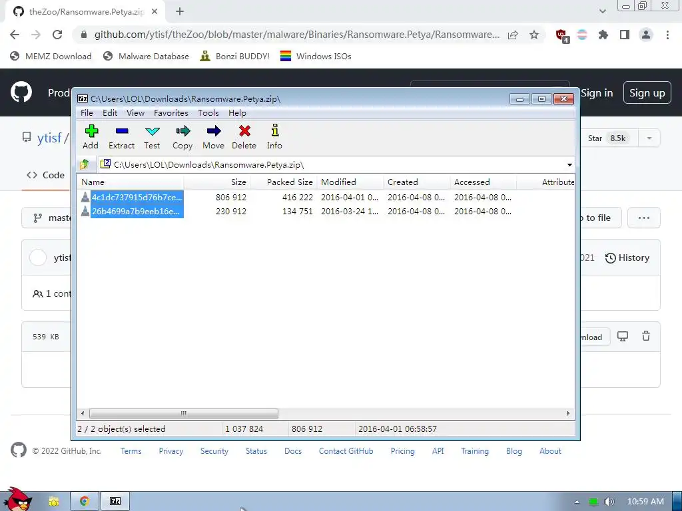Open the View menu in 7-Zip

(x=135, y=113)
